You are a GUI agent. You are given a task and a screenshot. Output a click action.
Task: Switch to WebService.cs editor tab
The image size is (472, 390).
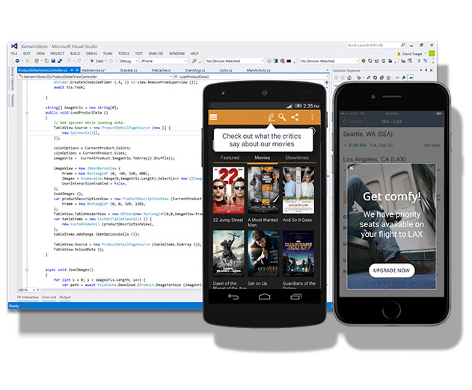(94, 70)
